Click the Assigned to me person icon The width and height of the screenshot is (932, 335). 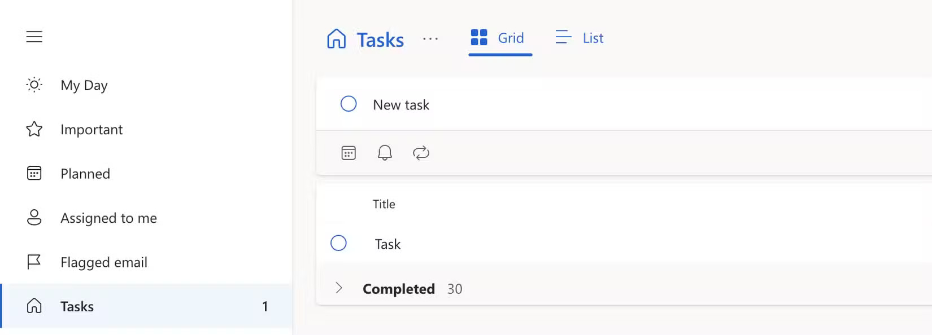coord(34,218)
